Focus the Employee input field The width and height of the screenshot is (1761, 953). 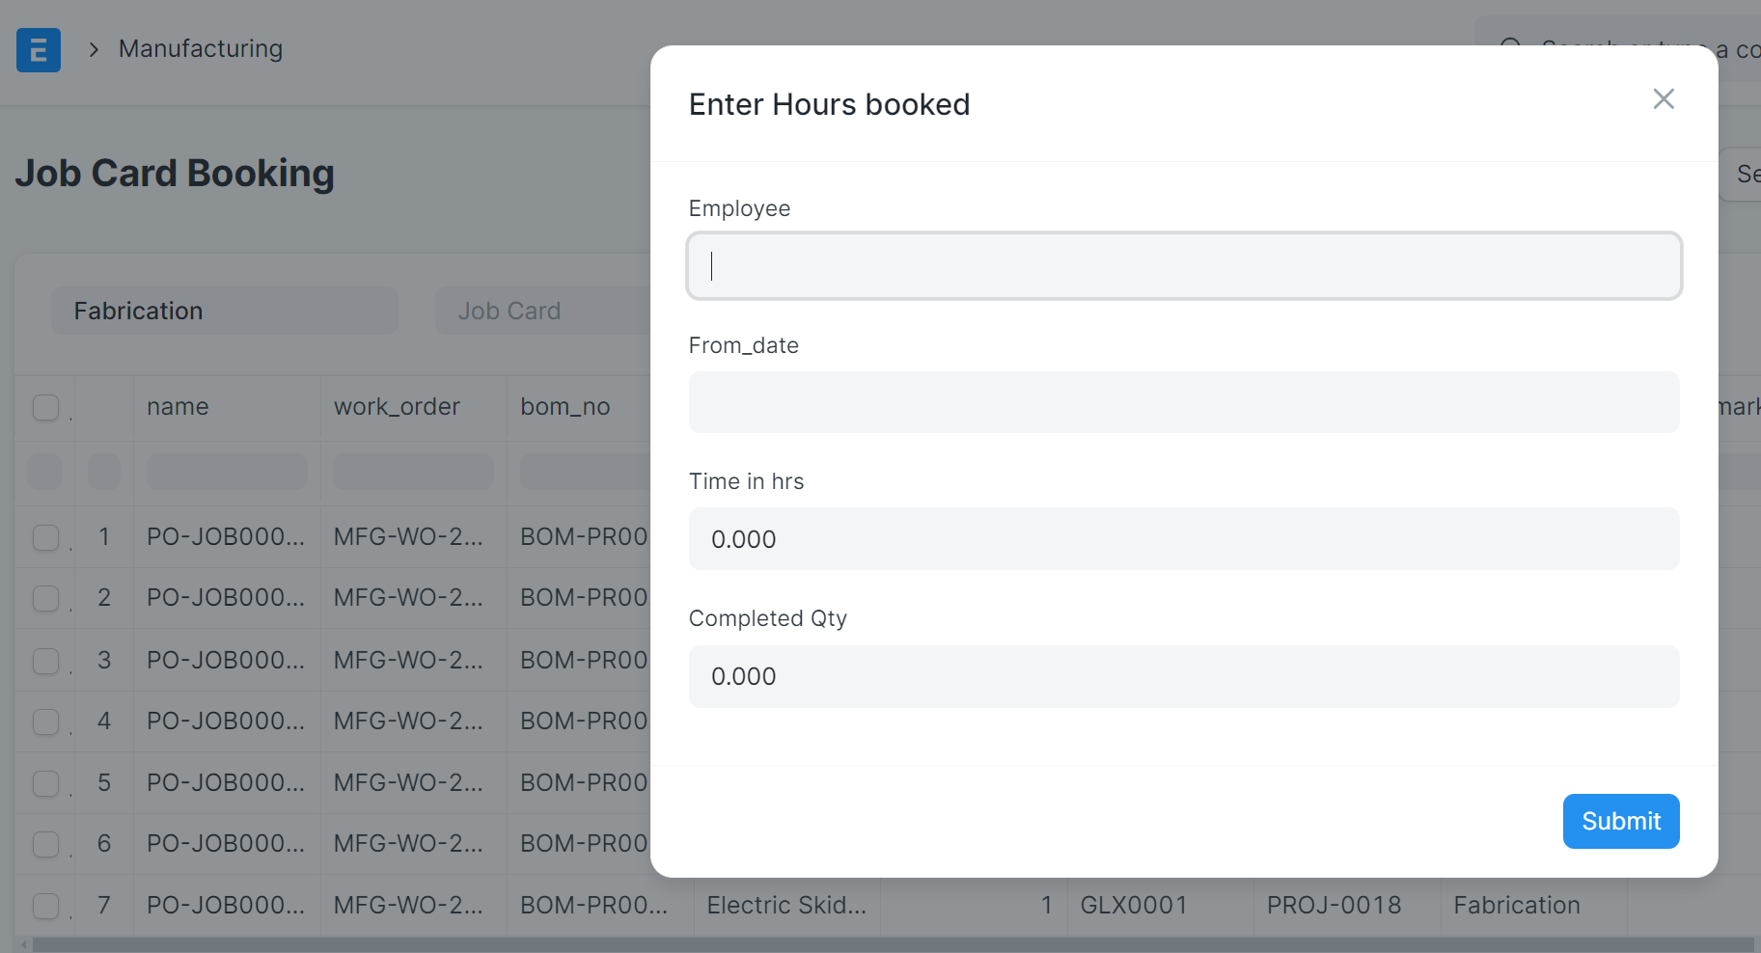1184,266
